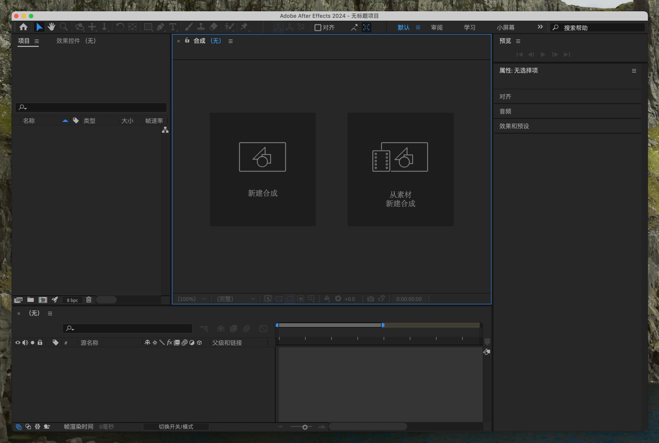
Task: Select the Clone Stamp tool
Action: (x=201, y=27)
